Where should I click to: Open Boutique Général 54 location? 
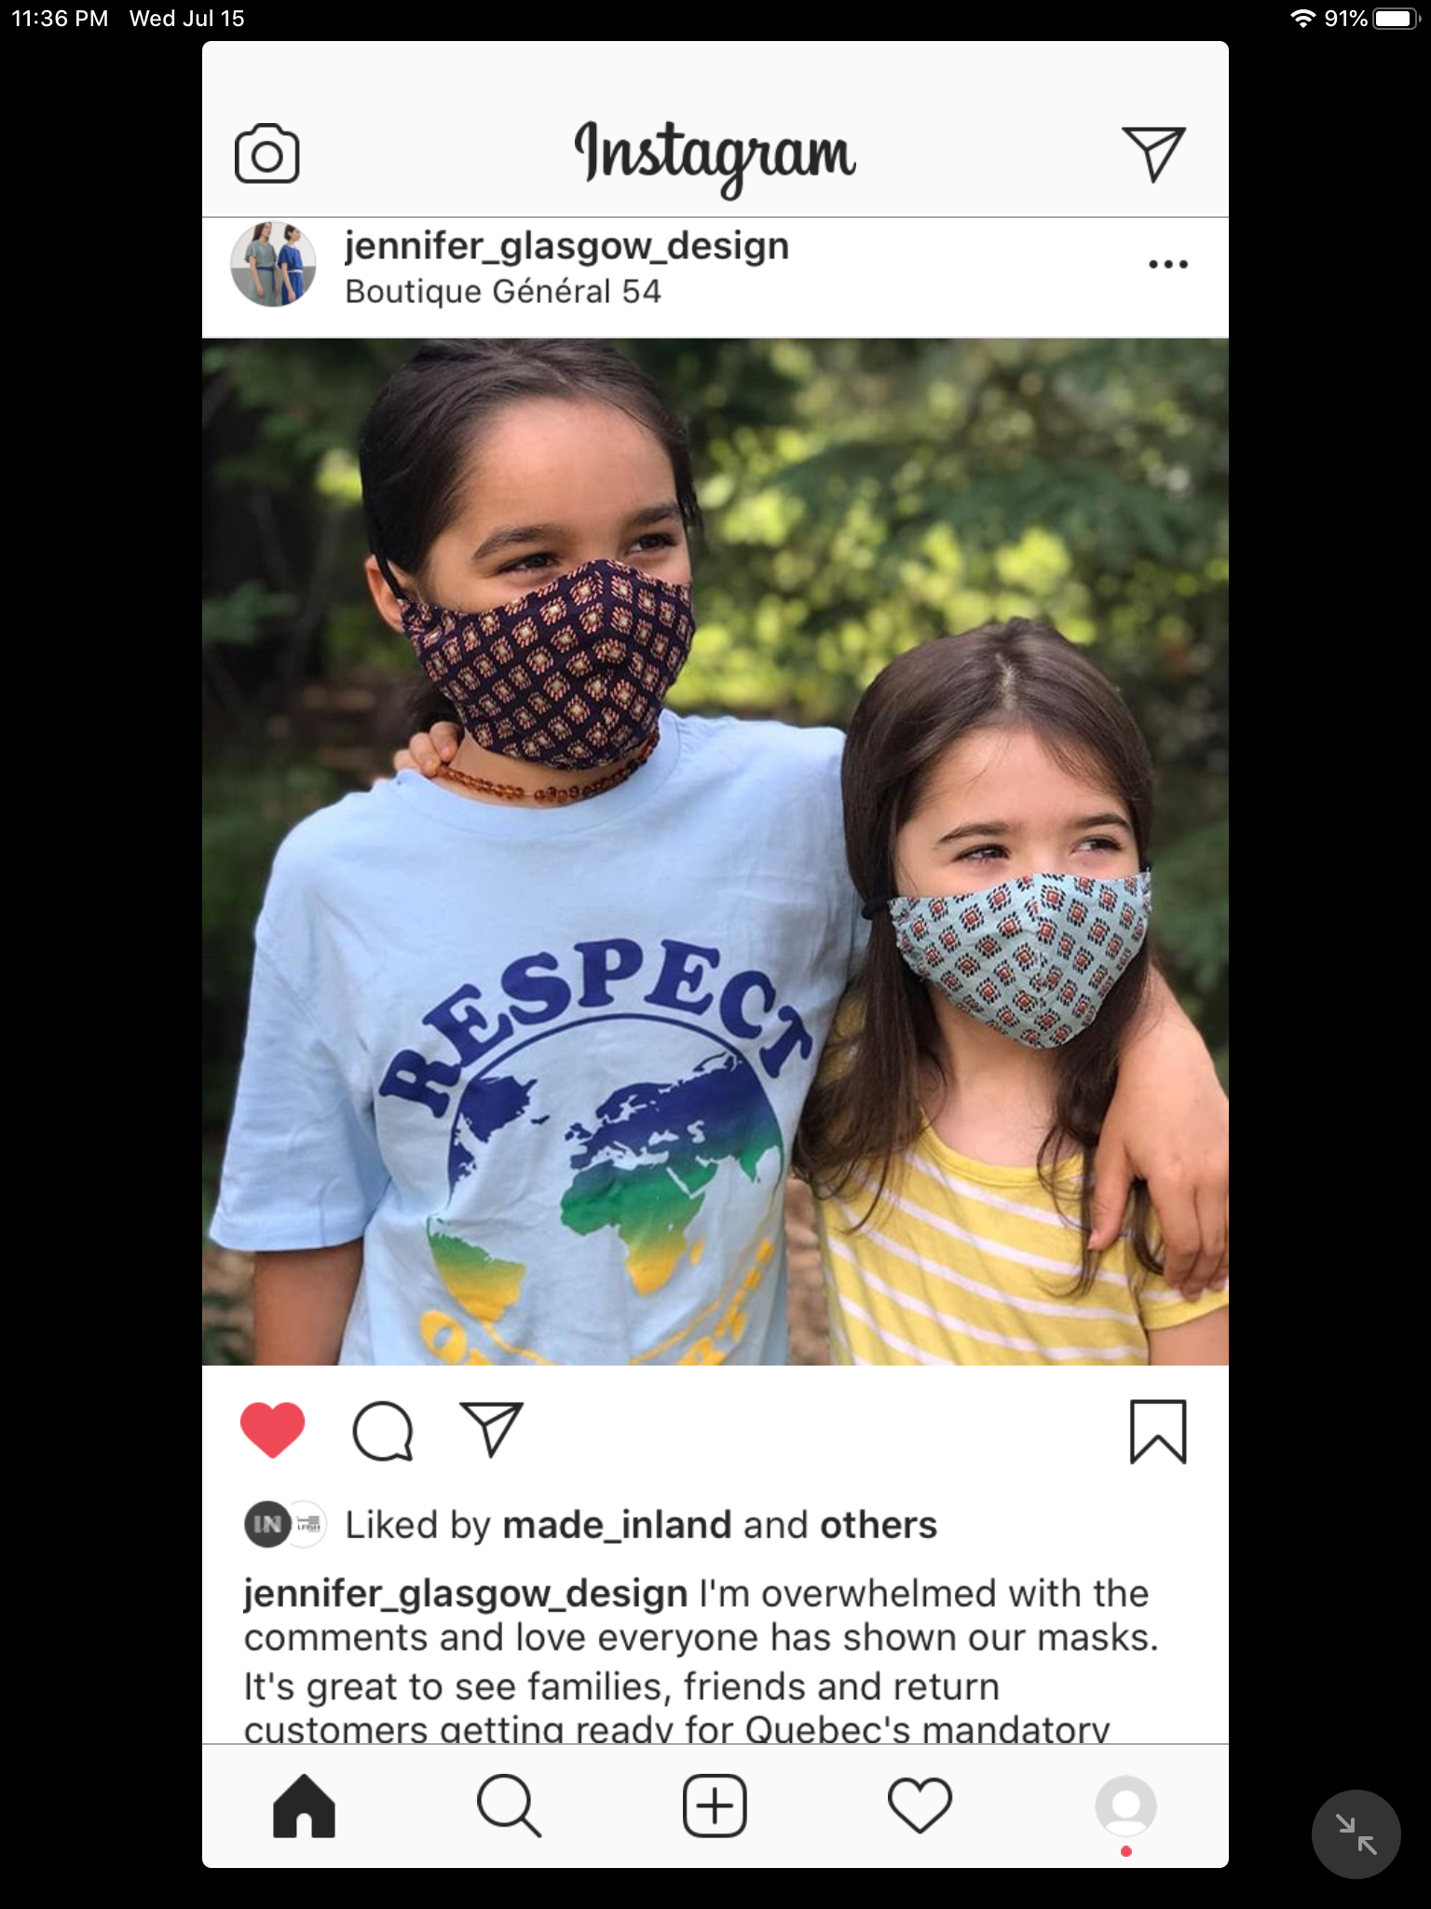pyautogui.click(x=503, y=292)
